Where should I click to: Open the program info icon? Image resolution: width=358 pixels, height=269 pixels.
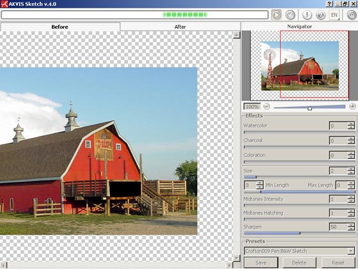pyautogui.click(x=307, y=15)
